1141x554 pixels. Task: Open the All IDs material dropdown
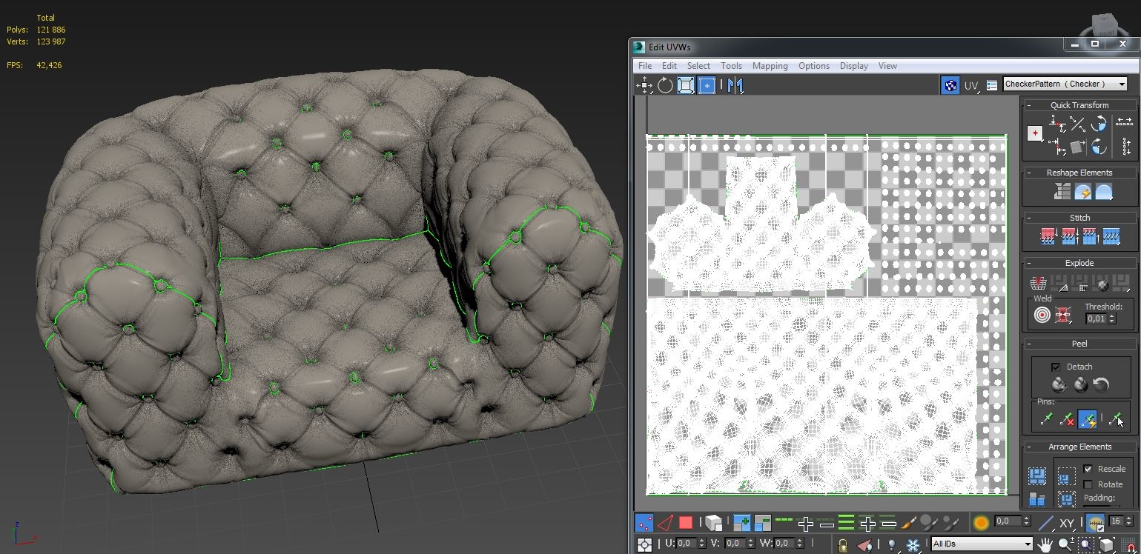[982, 544]
